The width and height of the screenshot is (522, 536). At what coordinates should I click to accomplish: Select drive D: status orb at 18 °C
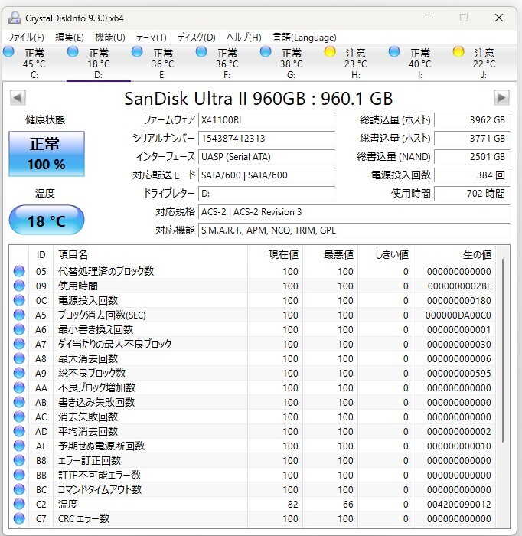73,52
